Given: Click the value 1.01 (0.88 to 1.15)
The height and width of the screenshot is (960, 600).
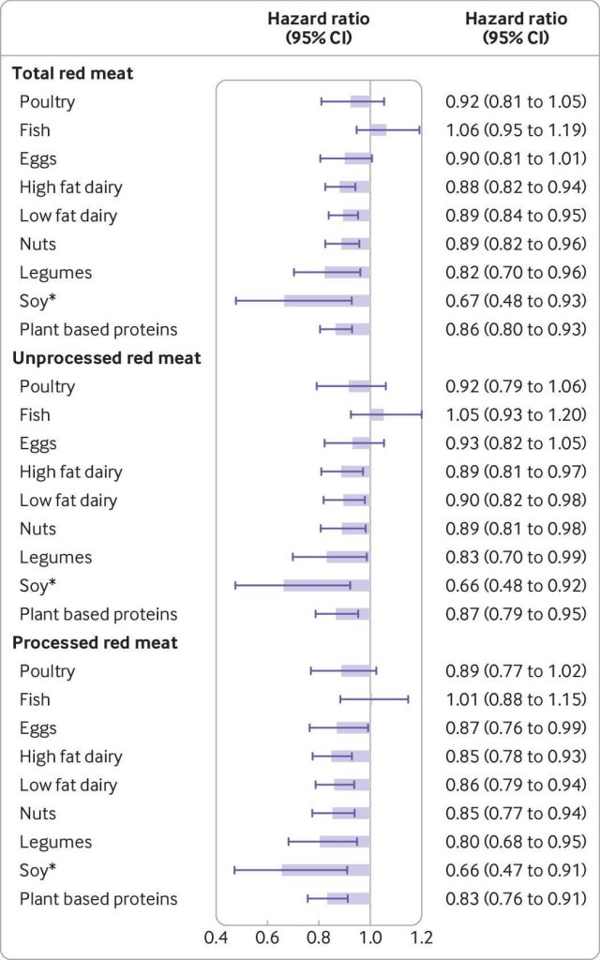Looking at the screenshot, I should pos(515,699).
